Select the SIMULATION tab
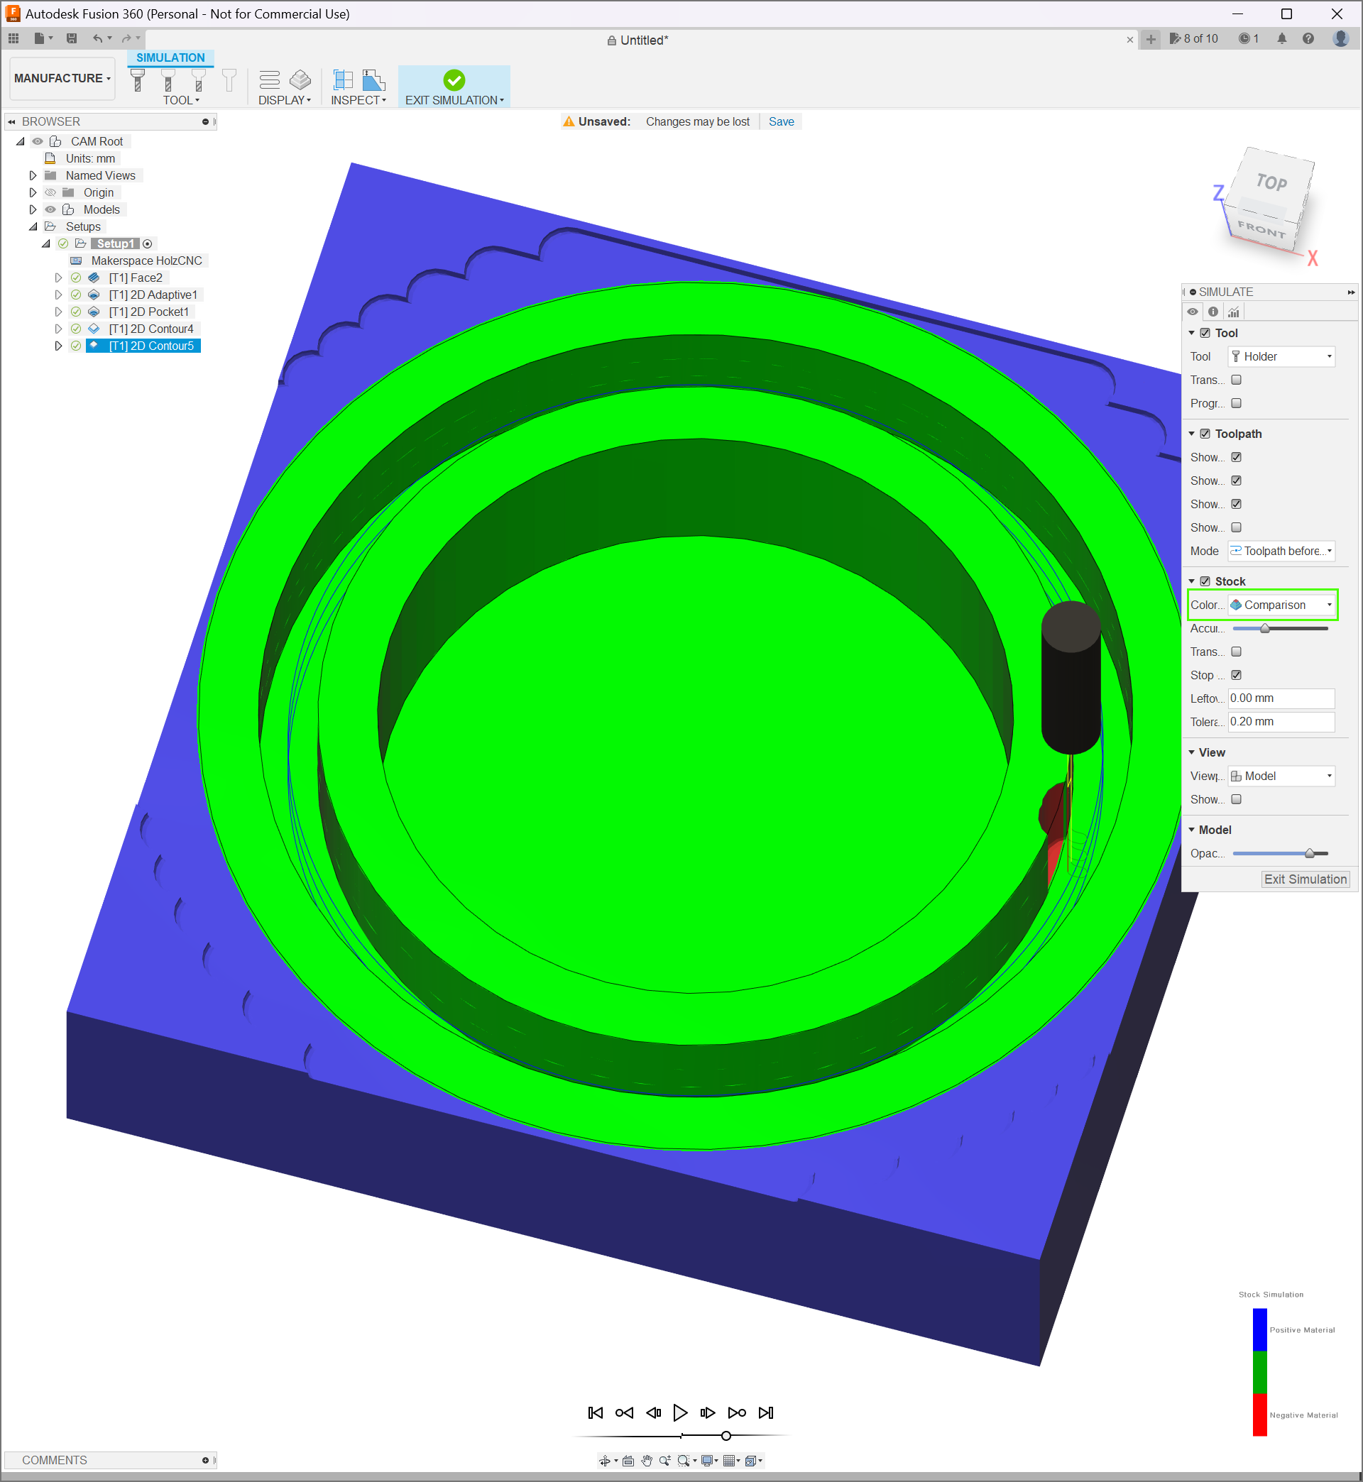The image size is (1363, 1482). click(170, 57)
